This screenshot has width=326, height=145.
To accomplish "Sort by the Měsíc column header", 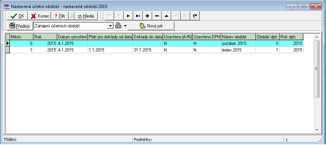I will coord(22,37).
